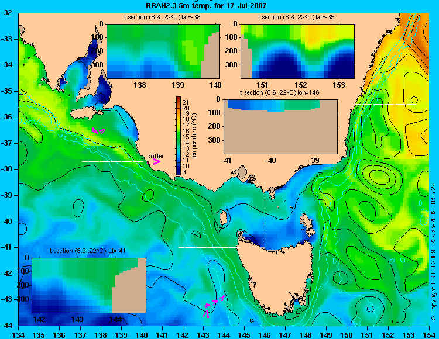Click the 't section (8.6..22°C) lat=-41' caption
439x339 pixels.
pos(87,251)
